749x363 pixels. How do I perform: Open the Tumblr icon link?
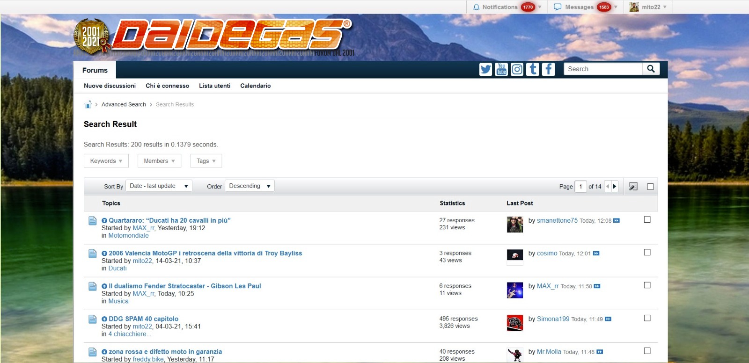click(533, 69)
